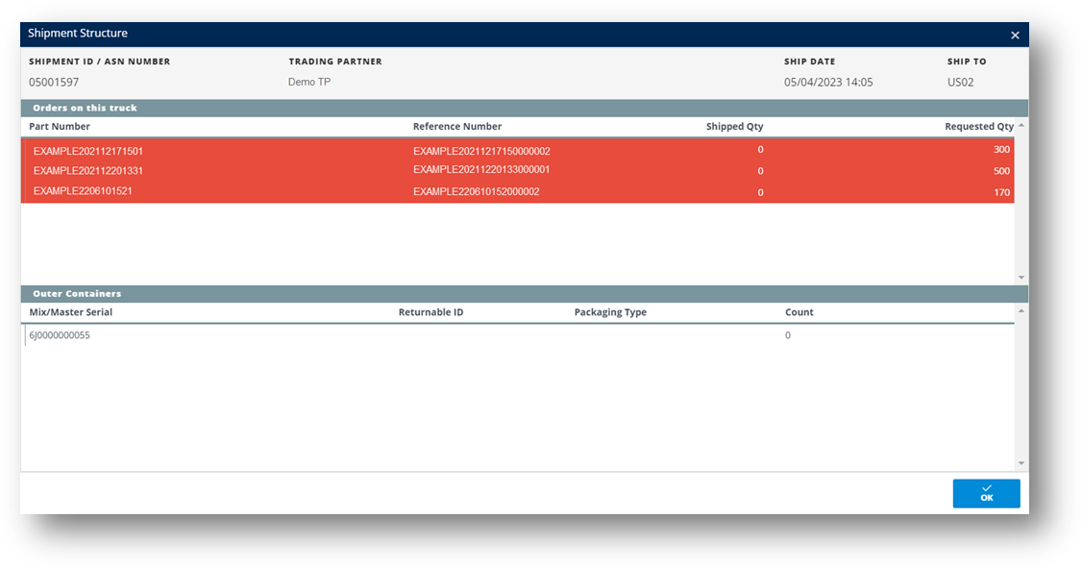Click the Packaging Type column header
The height and width of the screenshot is (567, 1082).
[x=610, y=312]
